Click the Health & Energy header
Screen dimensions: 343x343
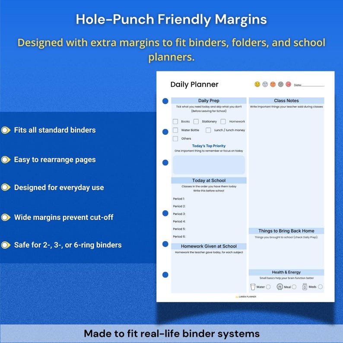tap(286, 272)
